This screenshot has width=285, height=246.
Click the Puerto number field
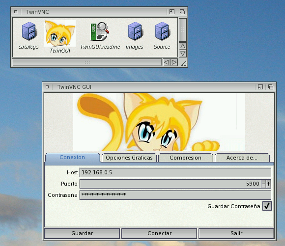click(171, 184)
